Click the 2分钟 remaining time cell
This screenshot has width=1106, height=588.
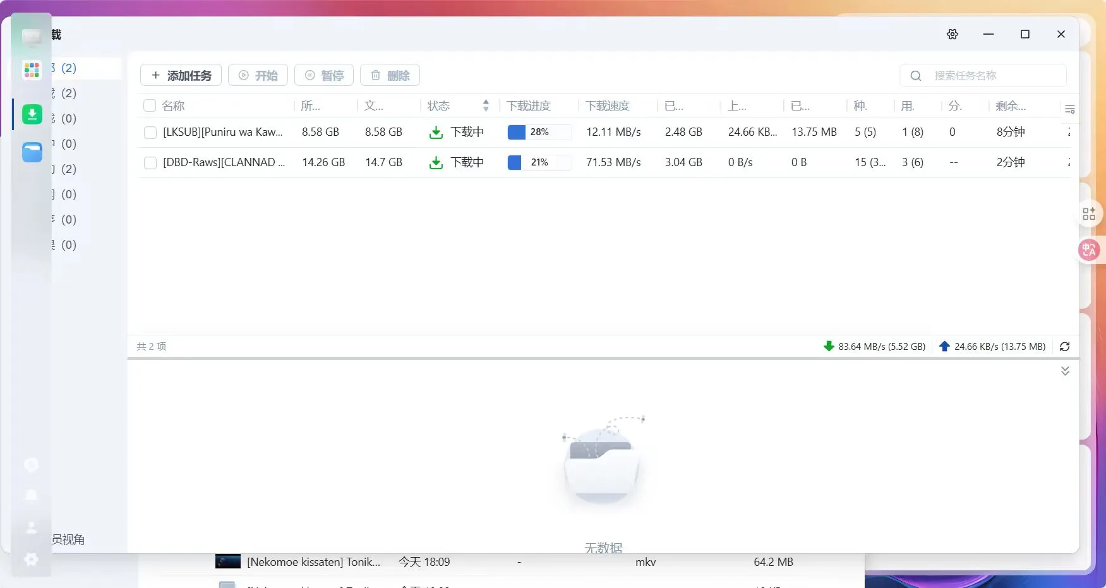[x=1011, y=162]
